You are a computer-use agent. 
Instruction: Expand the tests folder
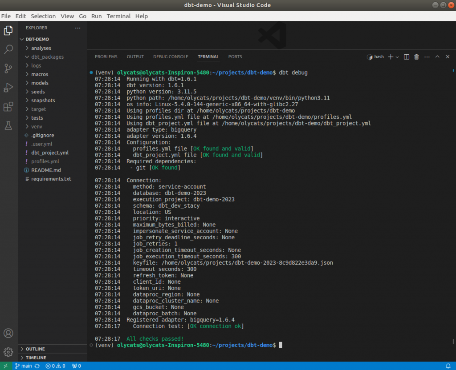tap(53, 118)
